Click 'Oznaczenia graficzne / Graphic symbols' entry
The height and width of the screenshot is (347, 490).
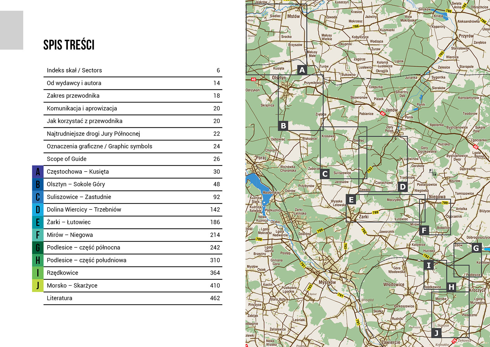click(x=133, y=146)
